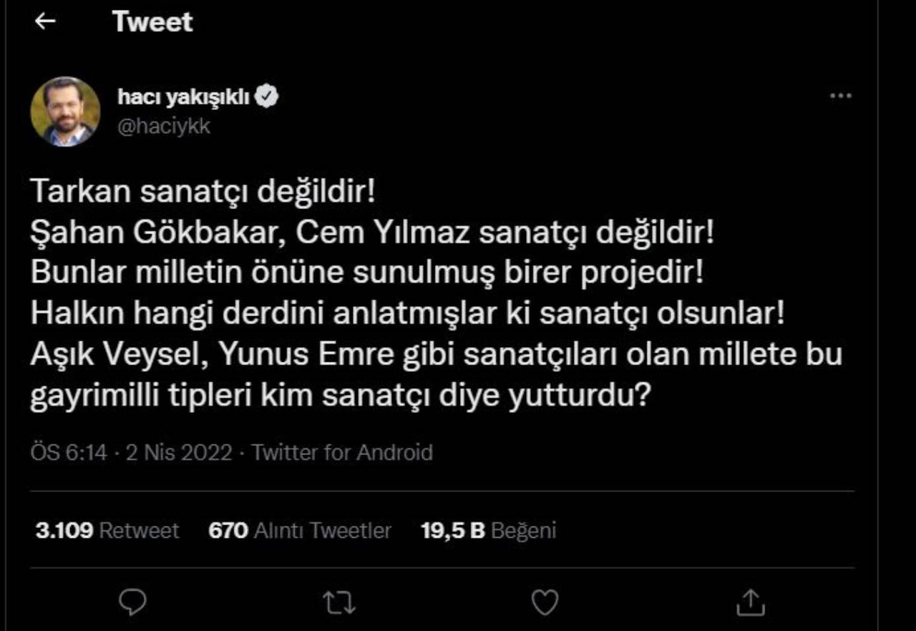Visit the @haciykk handle link

[x=164, y=127]
